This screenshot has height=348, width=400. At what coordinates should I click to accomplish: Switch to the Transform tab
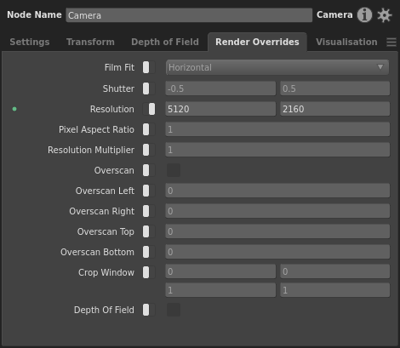90,42
